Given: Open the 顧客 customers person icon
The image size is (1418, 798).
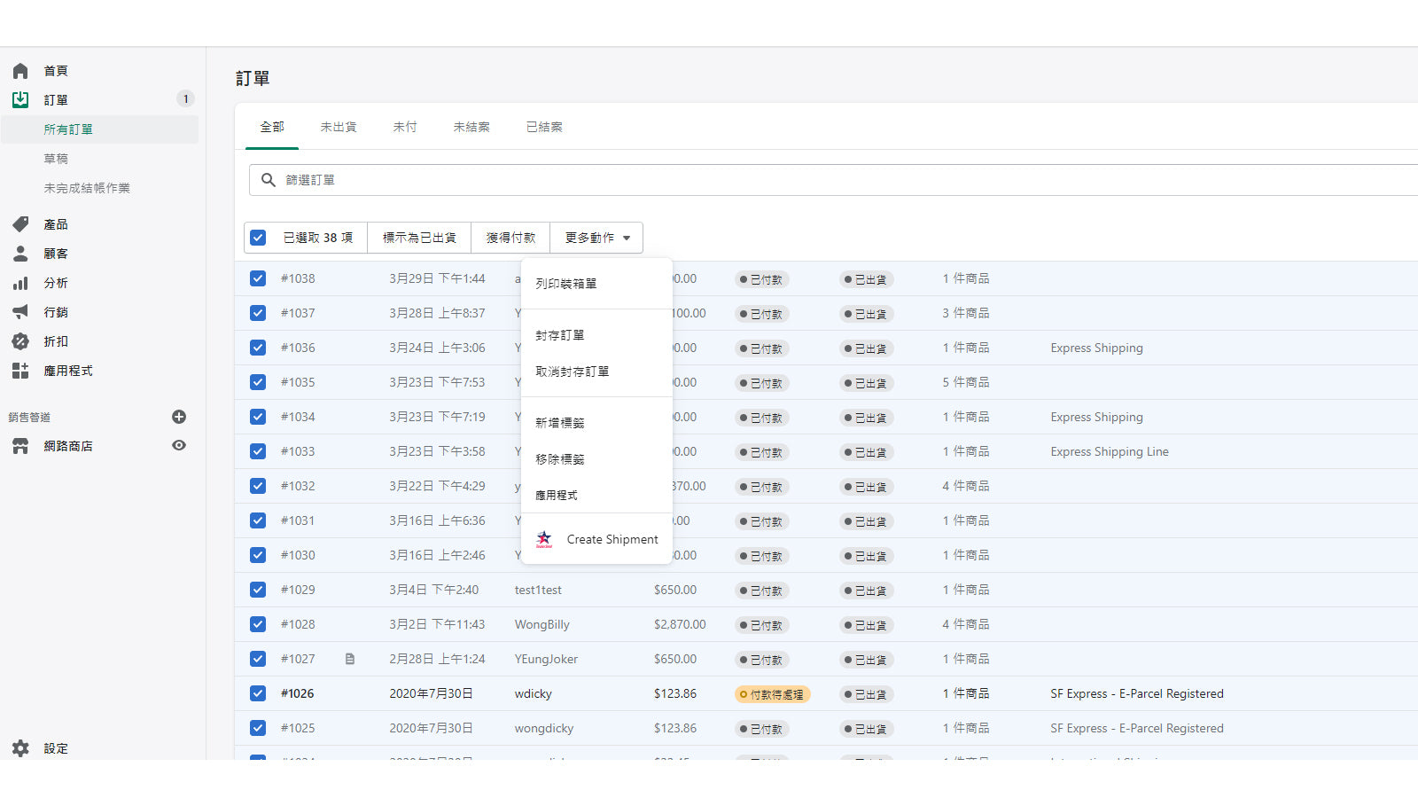Looking at the screenshot, I should click(20, 254).
